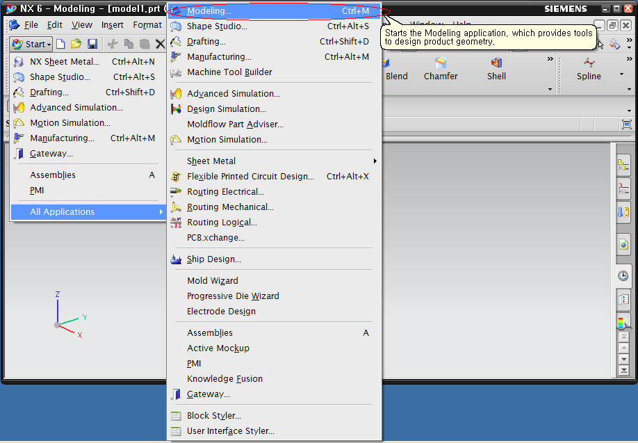Screen dimensions: 638x443
Task: Select PCB.xchange entry
Action: [275, 238]
